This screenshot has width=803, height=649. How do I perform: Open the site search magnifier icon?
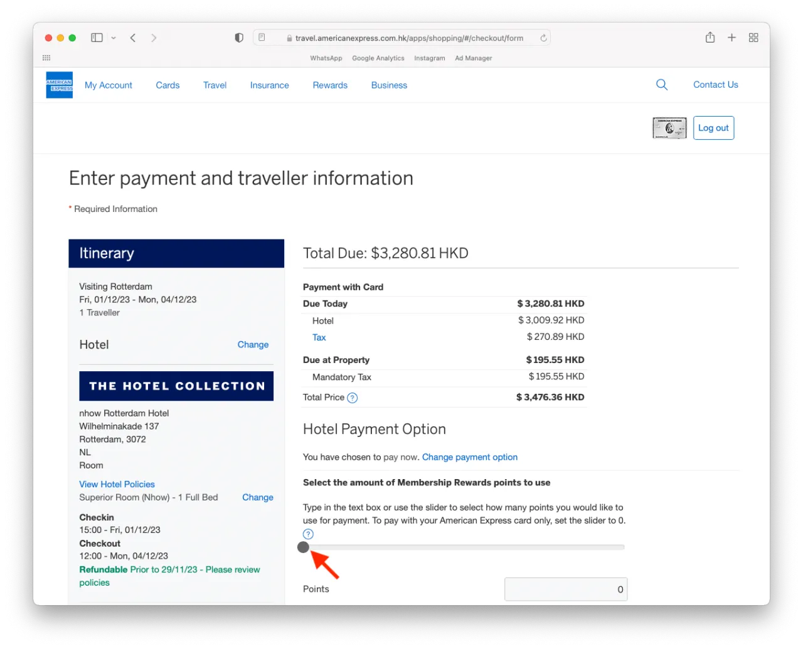(x=661, y=85)
